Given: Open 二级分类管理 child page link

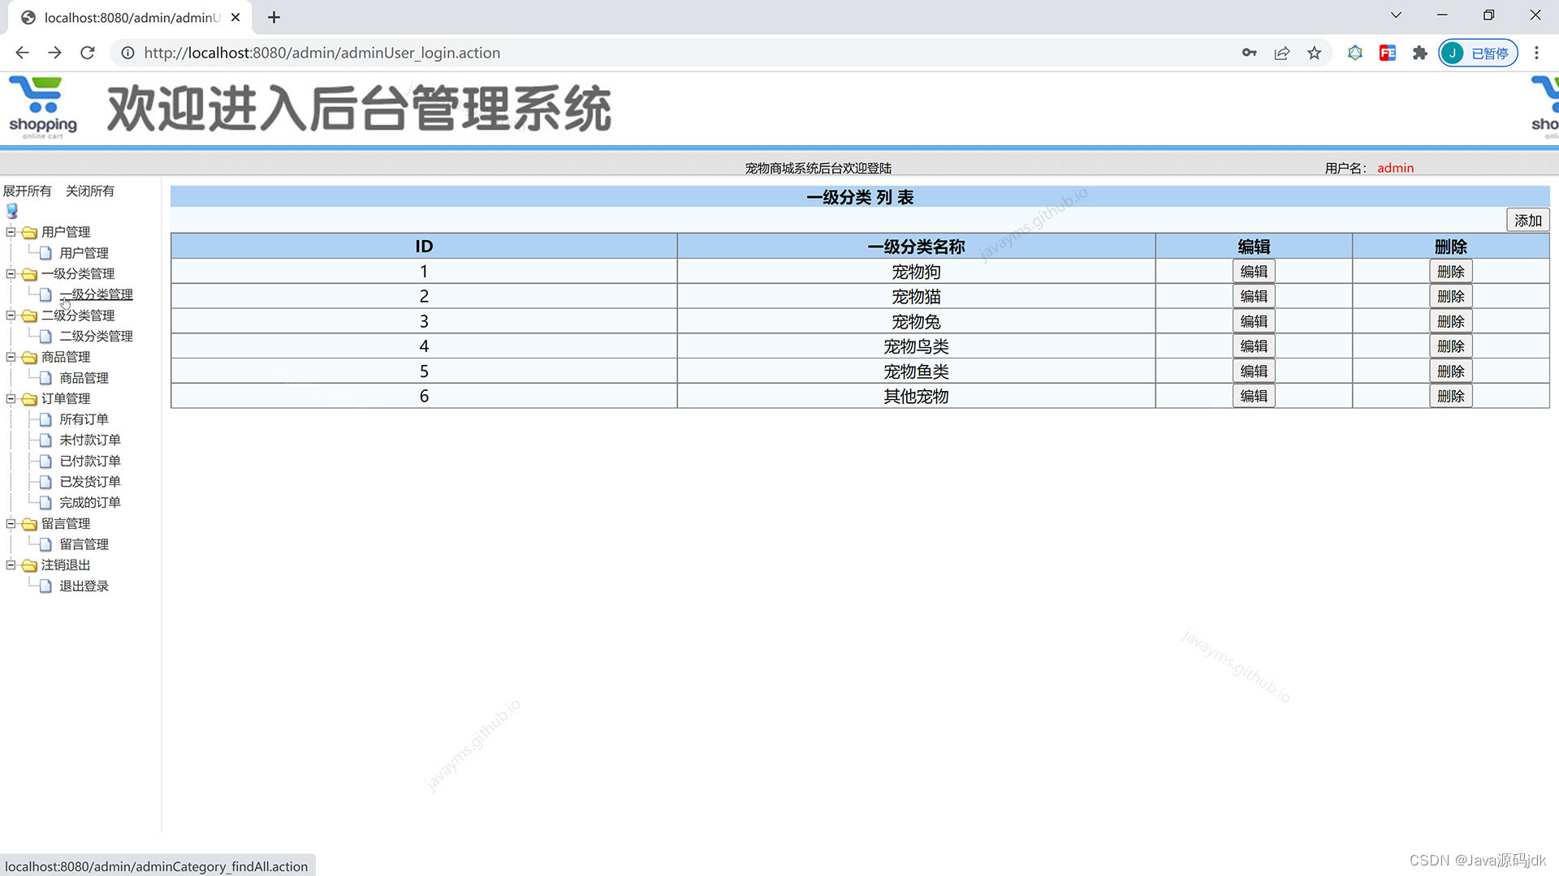Looking at the screenshot, I should [x=96, y=336].
